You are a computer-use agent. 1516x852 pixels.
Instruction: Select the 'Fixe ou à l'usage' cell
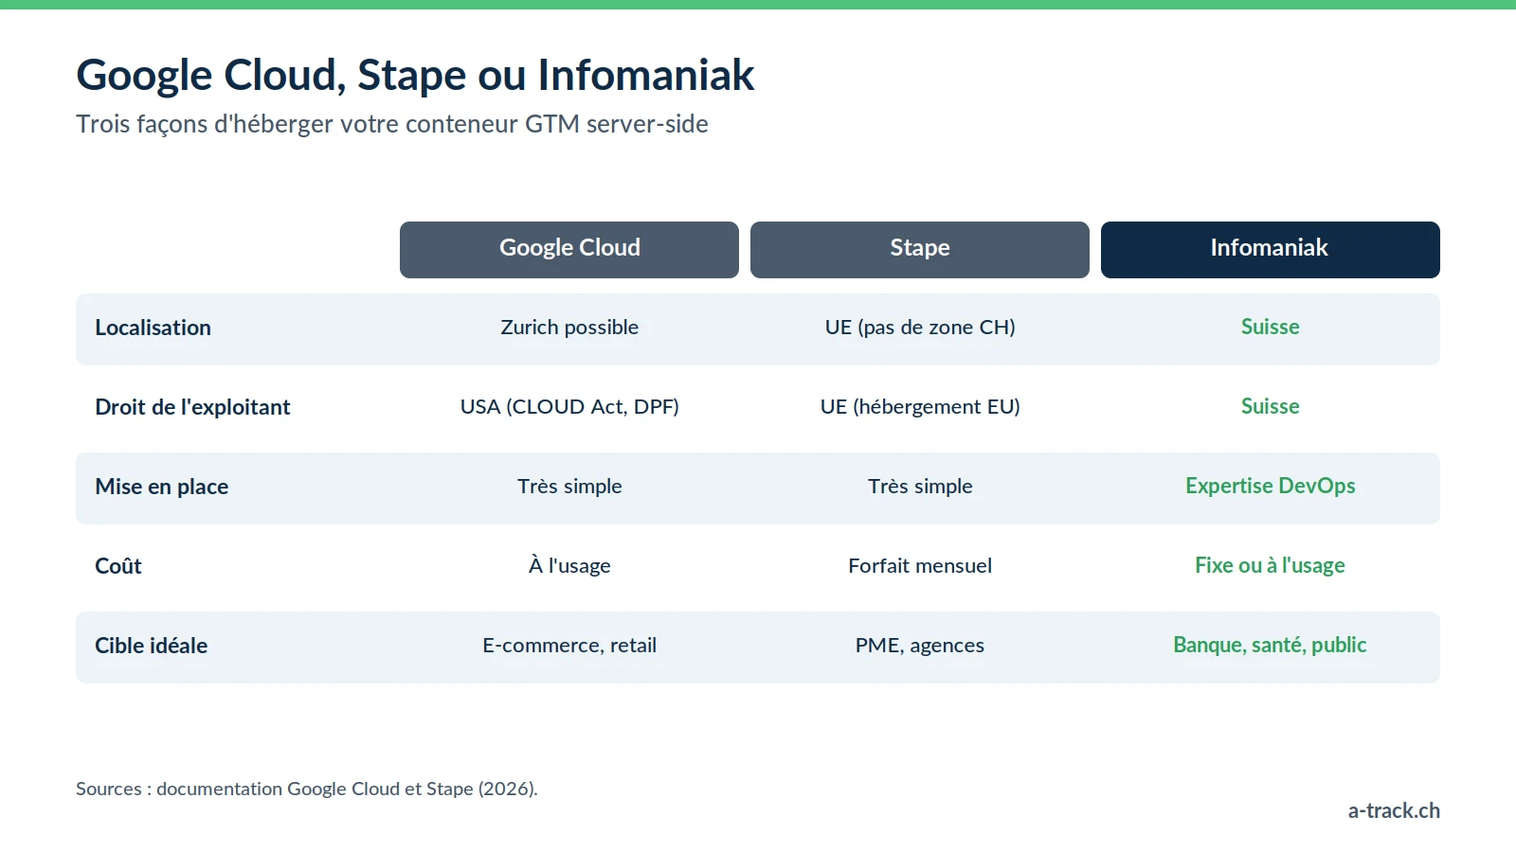pos(1271,565)
